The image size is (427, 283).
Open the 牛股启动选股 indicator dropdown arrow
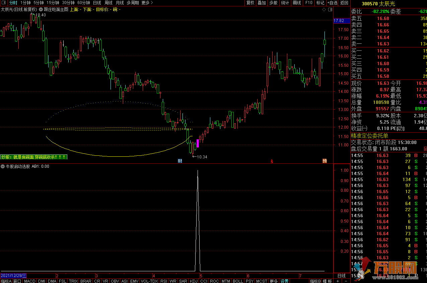click(3, 166)
